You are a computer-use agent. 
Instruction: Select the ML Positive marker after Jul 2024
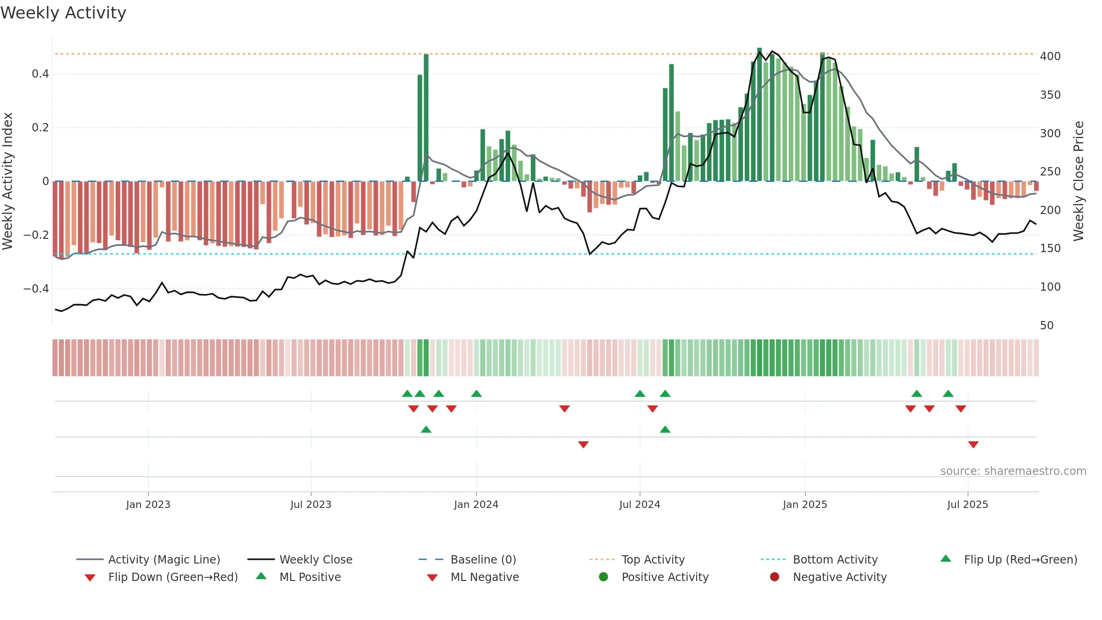pos(665,429)
